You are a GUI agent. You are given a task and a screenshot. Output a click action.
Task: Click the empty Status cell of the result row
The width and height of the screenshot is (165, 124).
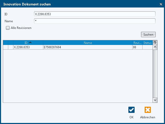[x=147, y=47]
